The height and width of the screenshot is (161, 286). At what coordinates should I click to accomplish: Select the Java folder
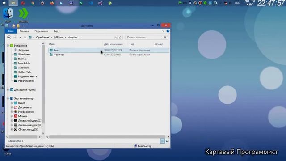[x=109, y=50]
